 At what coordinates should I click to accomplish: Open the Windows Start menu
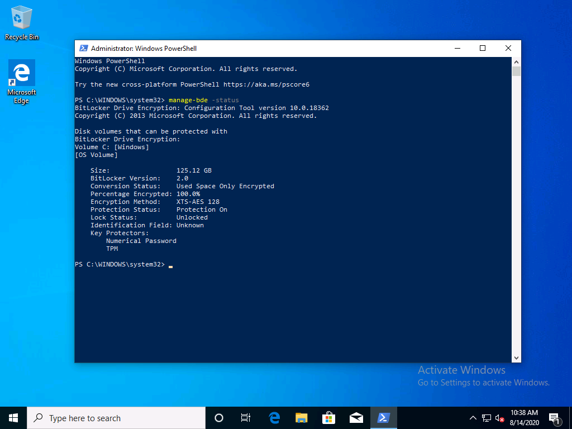coord(13,418)
